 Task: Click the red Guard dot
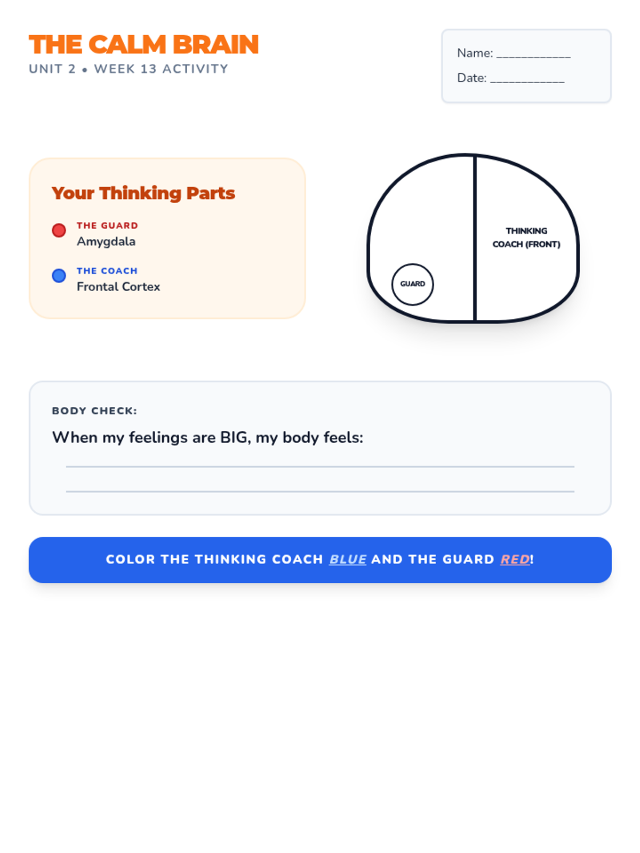pyautogui.click(x=59, y=230)
